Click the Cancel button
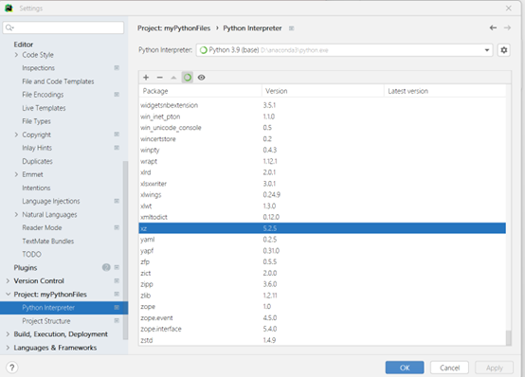Image resolution: width=525 pixels, height=377 pixels. 449,368
